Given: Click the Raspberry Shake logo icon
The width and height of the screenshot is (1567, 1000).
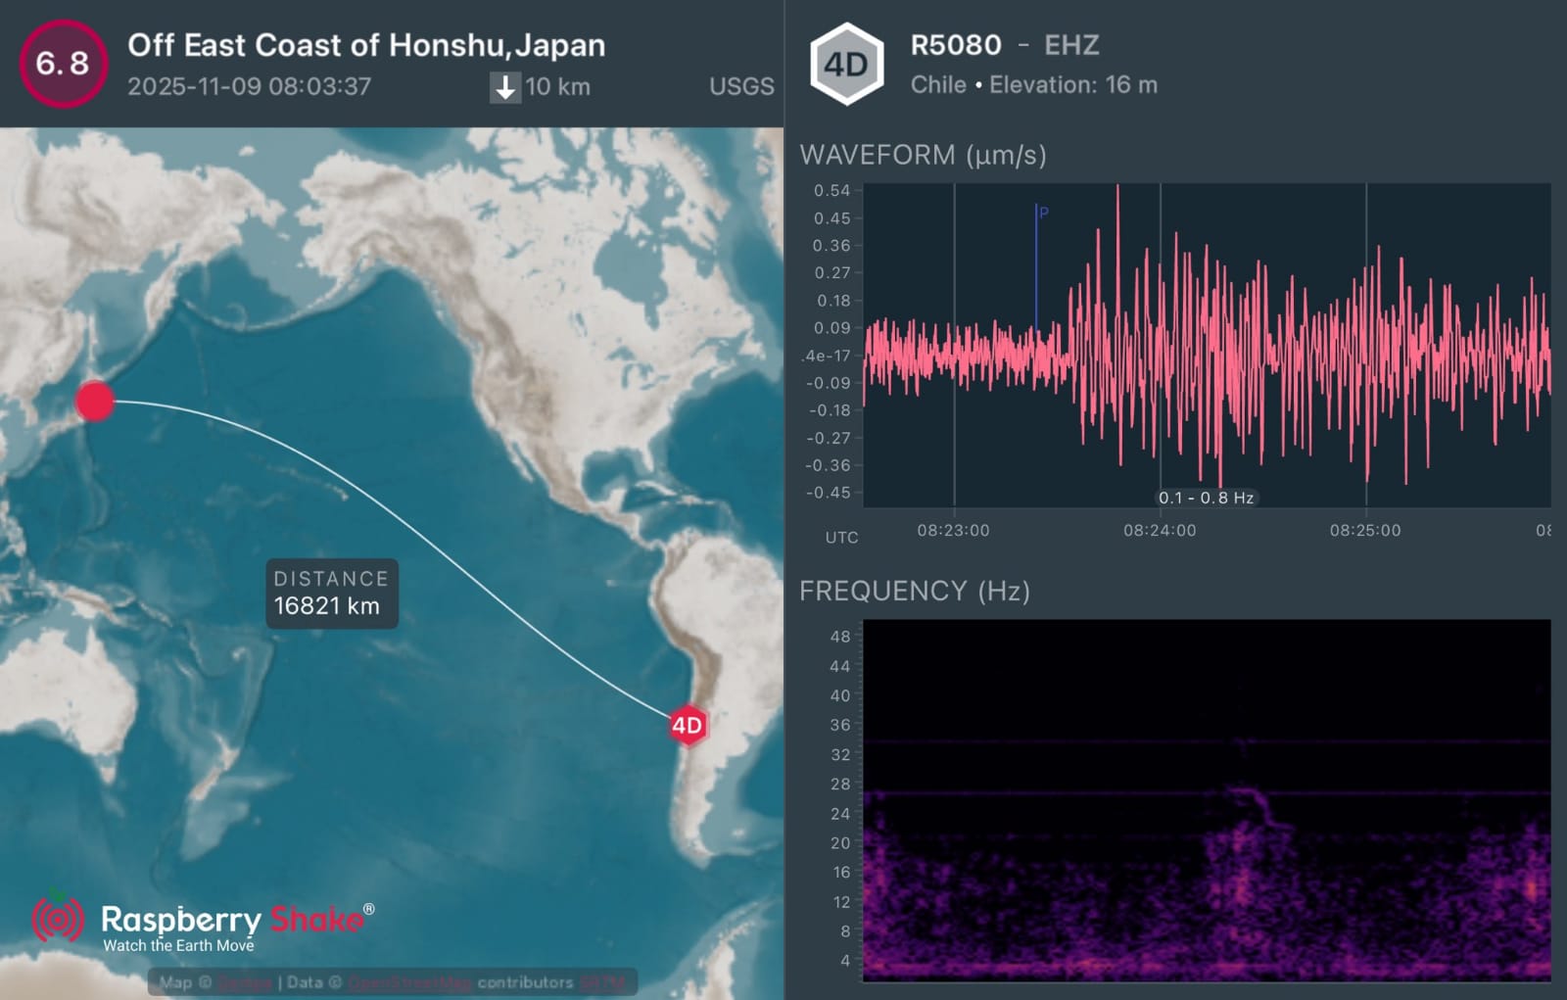Looking at the screenshot, I should coord(58,919).
